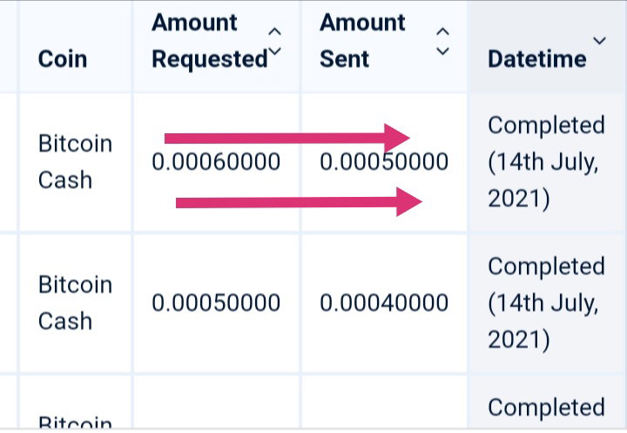This screenshot has height=433, width=627.
Task: Select 0.00050000 requested amount in second row
Action: click(x=216, y=303)
